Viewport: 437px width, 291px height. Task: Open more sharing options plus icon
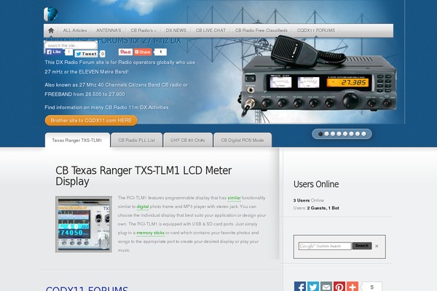[353, 286]
